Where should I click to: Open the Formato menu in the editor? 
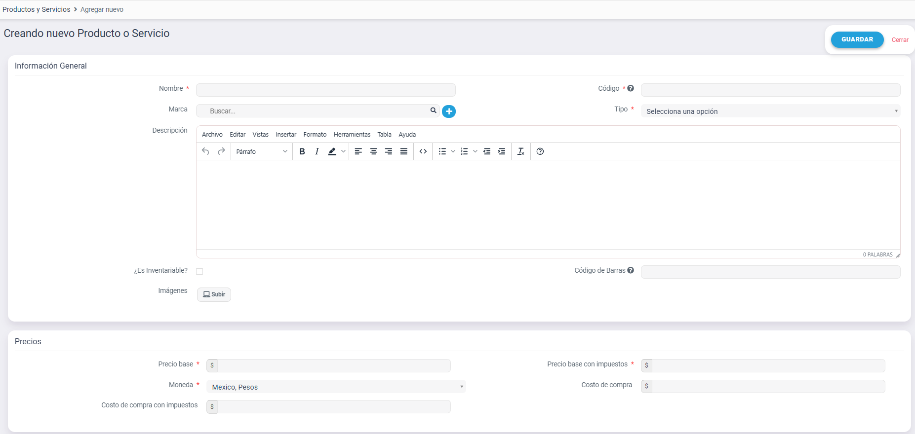click(x=315, y=134)
